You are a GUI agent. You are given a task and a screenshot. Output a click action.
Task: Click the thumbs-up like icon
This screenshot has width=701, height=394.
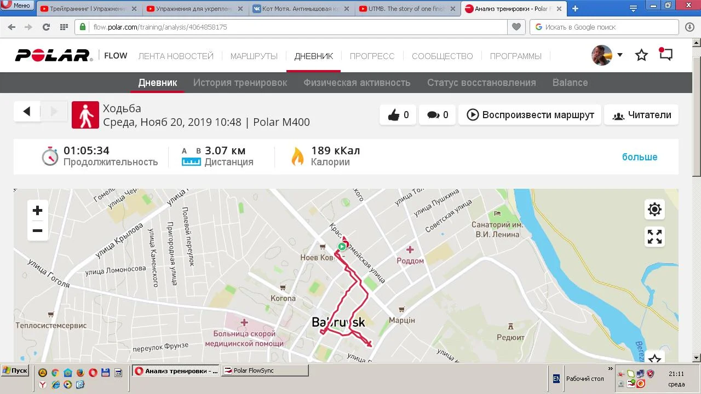(394, 115)
